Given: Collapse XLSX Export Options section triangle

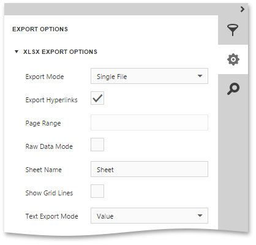Looking at the screenshot, I should (17, 51).
